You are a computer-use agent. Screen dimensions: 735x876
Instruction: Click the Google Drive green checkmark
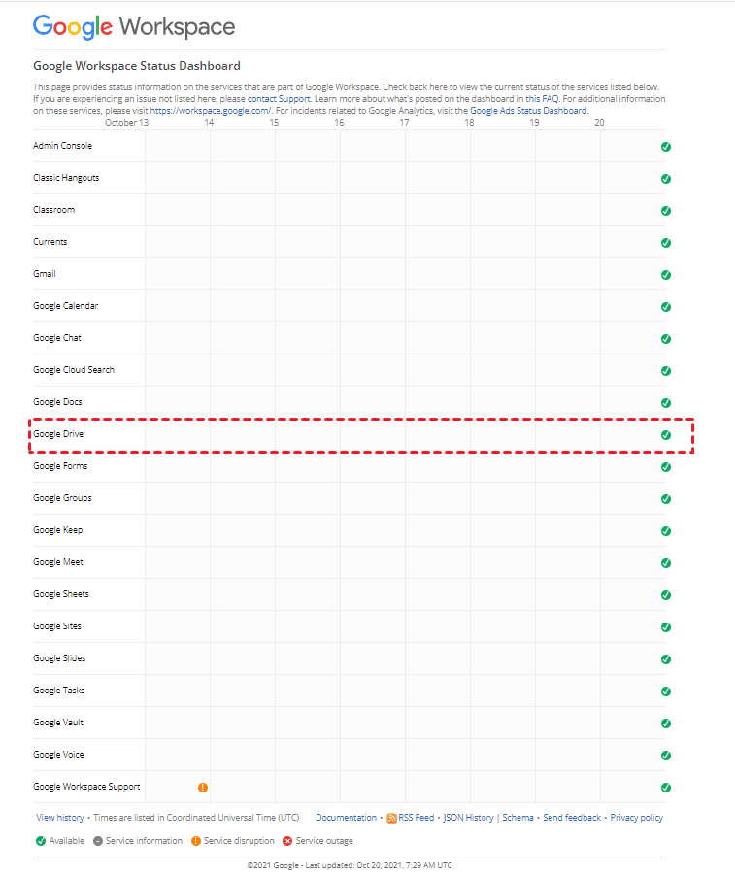pyautogui.click(x=666, y=435)
